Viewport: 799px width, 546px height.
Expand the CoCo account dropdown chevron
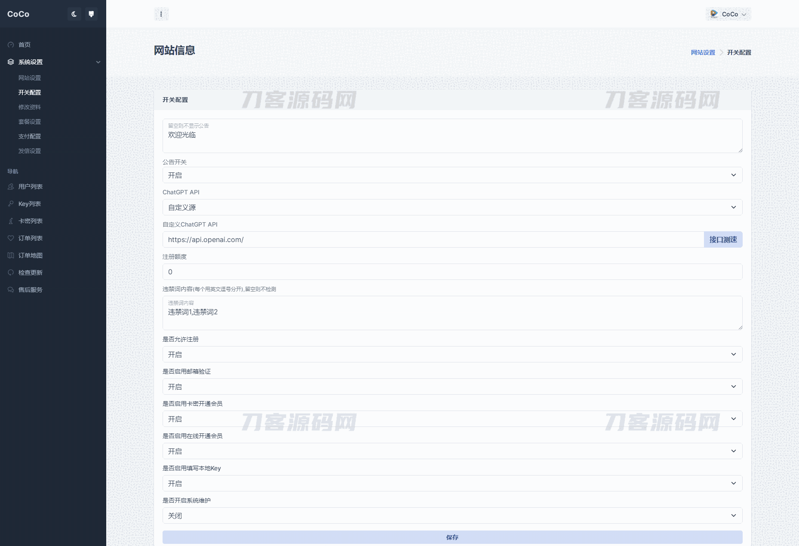pos(744,15)
